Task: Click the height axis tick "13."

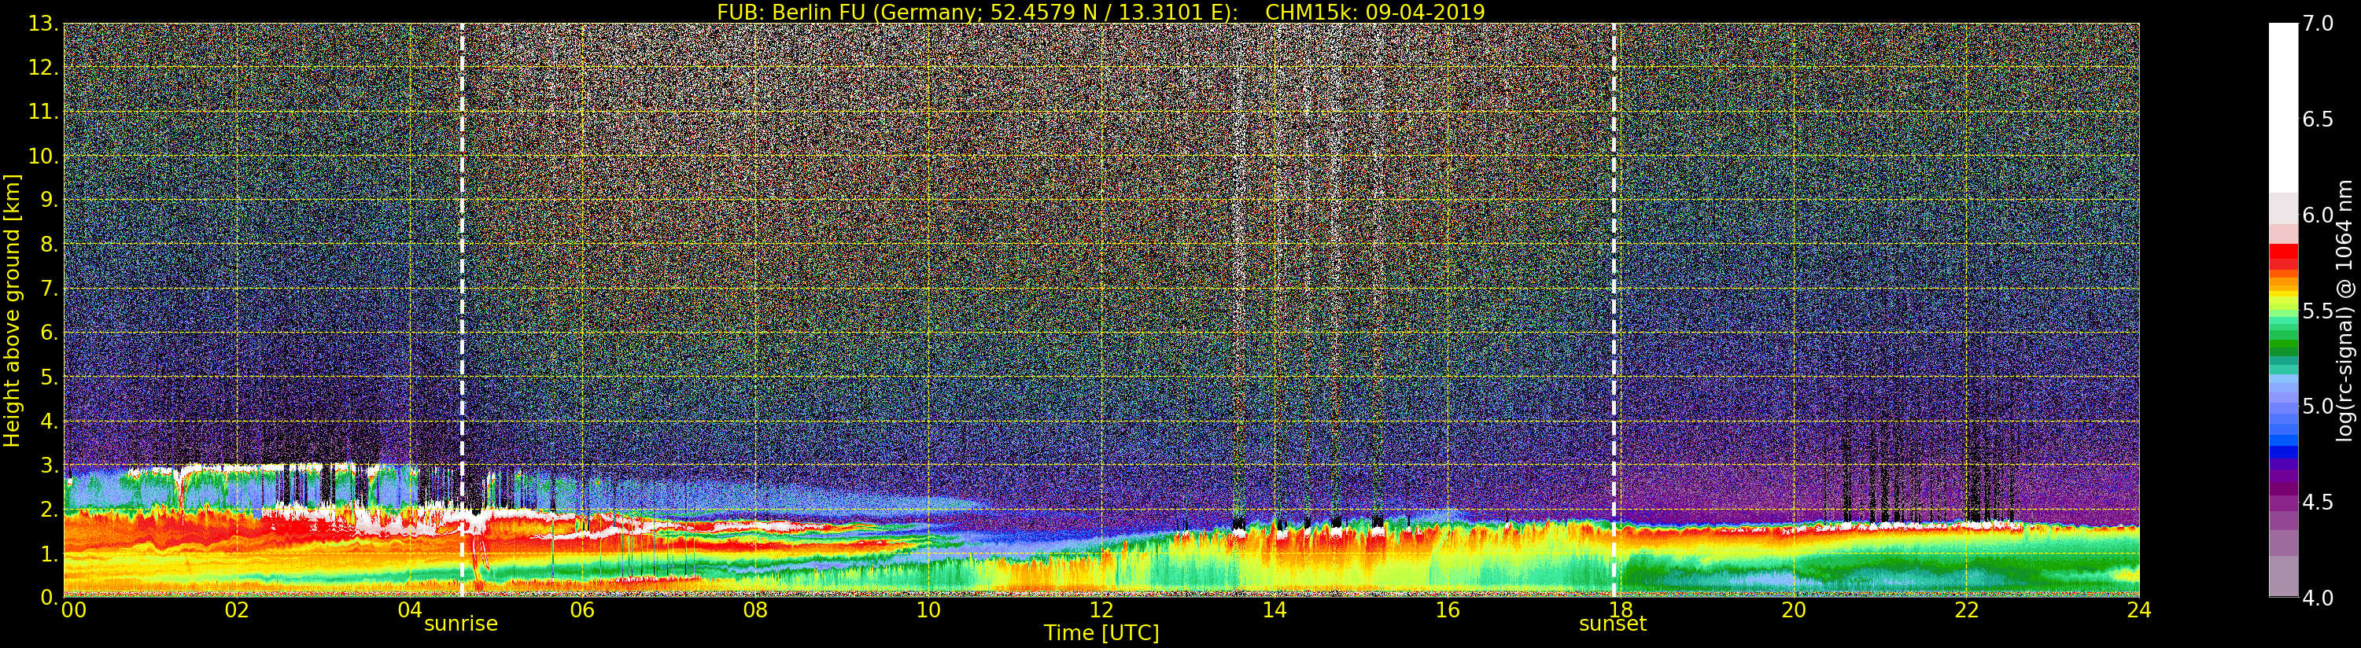Action: (x=43, y=24)
